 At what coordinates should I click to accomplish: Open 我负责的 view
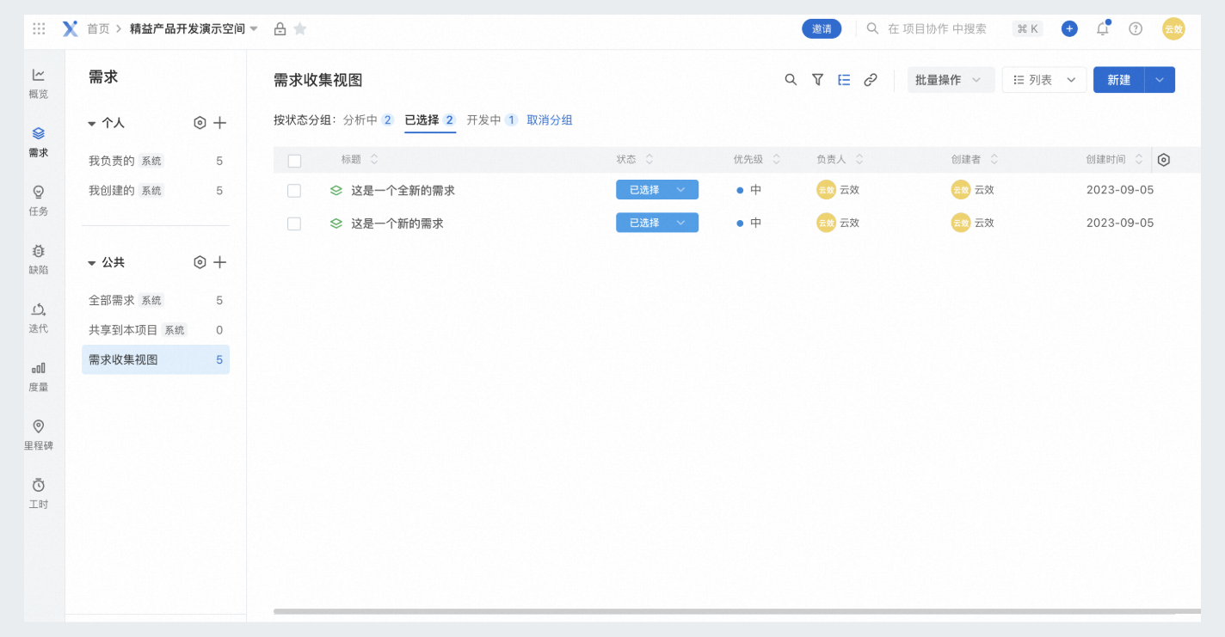156,161
